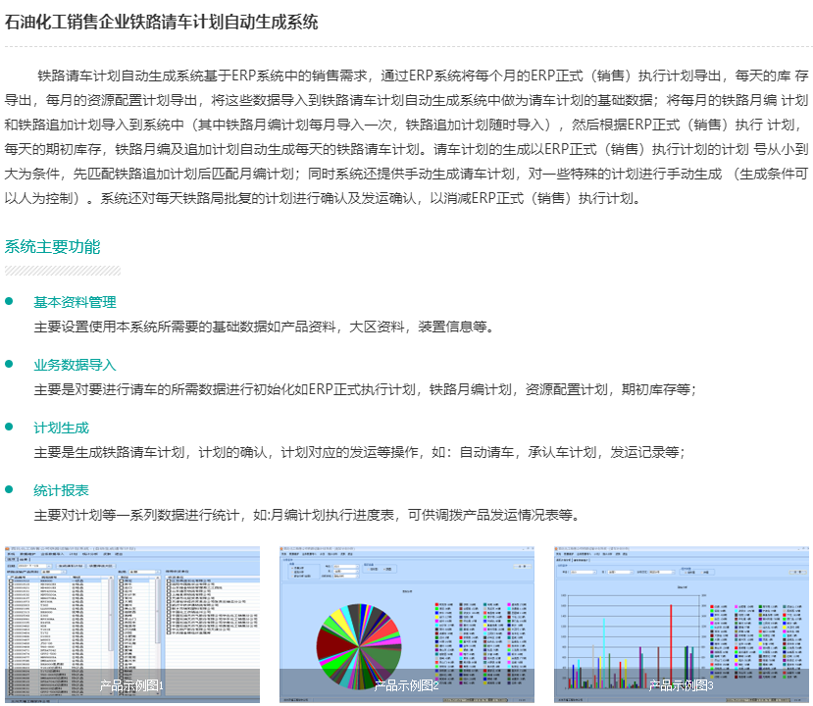Click the teal bullet beside 统计报表
This screenshot has height=706, width=813.
(x=10, y=489)
